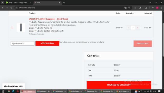Click the Price column header
The width and height of the screenshot is (164, 93).
tap(118, 13)
